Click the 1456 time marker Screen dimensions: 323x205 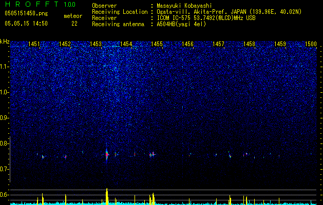point(187,44)
